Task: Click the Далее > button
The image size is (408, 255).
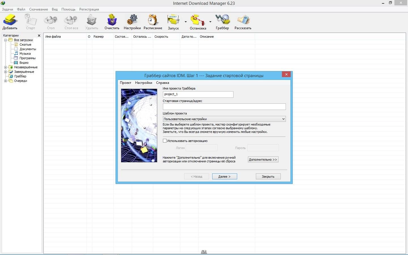Action: 224,177
